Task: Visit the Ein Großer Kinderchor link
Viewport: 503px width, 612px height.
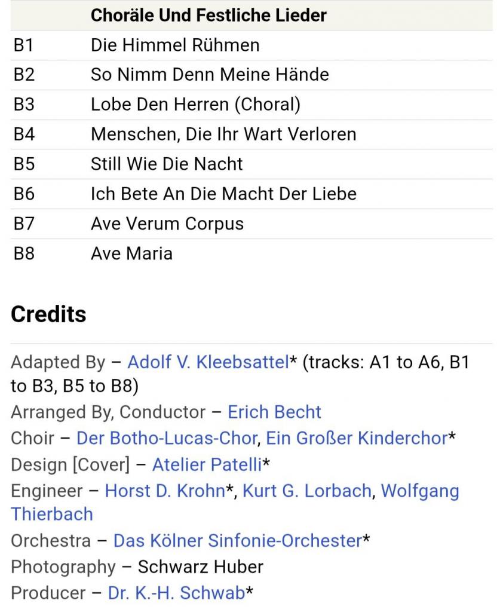Action: pyautogui.click(x=356, y=438)
